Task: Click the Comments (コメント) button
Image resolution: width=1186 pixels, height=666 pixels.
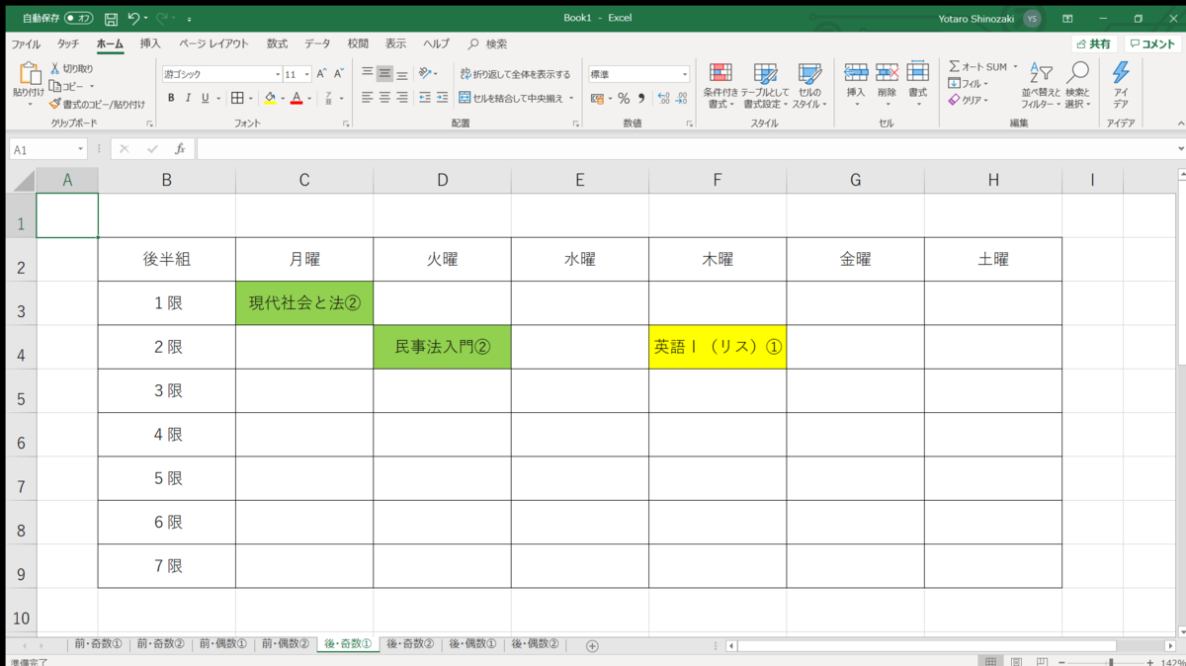Action: point(1152,43)
